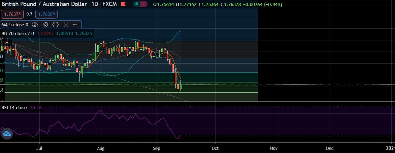This screenshot has height=153, width=395.
Task: Click the close value C1.76378
Action: pos(230,4)
